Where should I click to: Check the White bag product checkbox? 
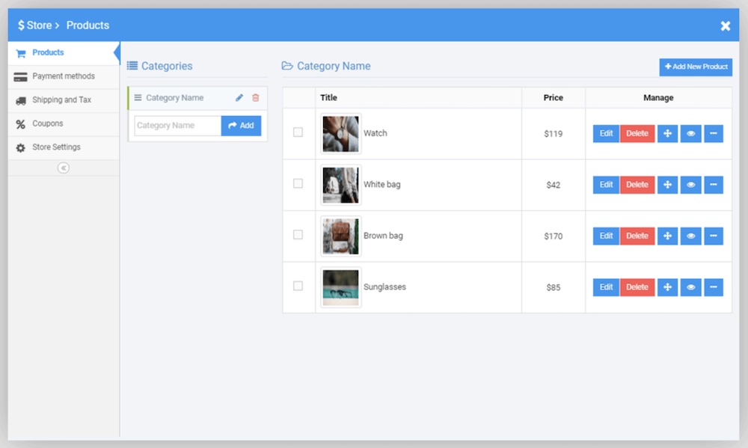click(x=298, y=184)
